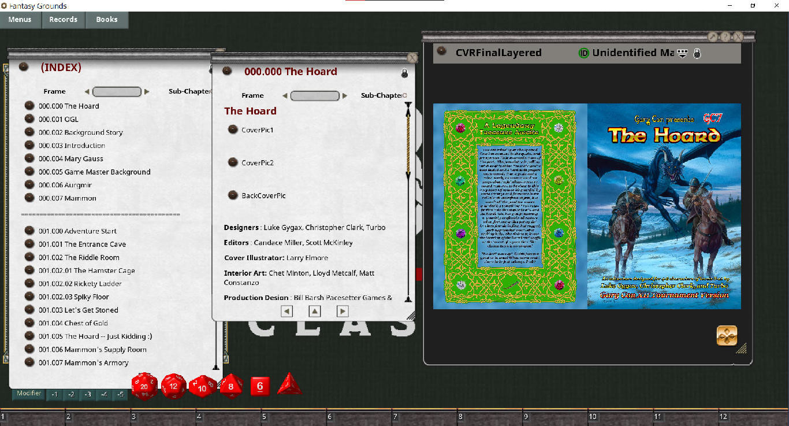Go to previous page in The Hoard

pos(286,311)
